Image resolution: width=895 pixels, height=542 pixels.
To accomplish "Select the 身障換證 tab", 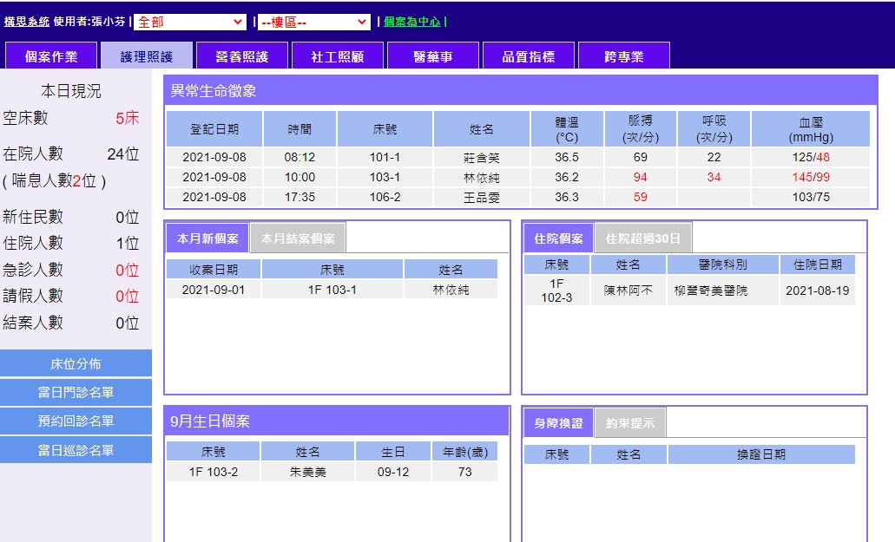I will point(558,423).
